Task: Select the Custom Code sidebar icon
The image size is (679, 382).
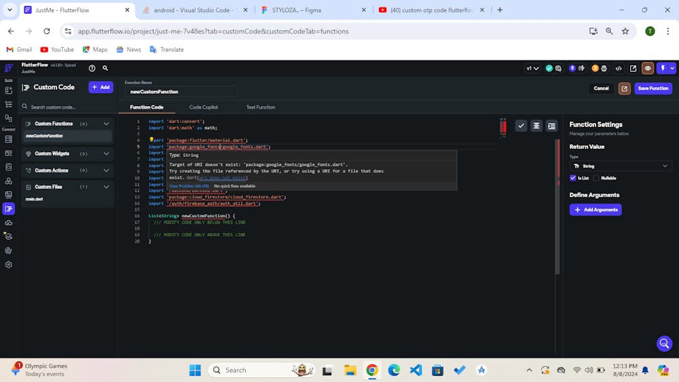Action: [9, 209]
